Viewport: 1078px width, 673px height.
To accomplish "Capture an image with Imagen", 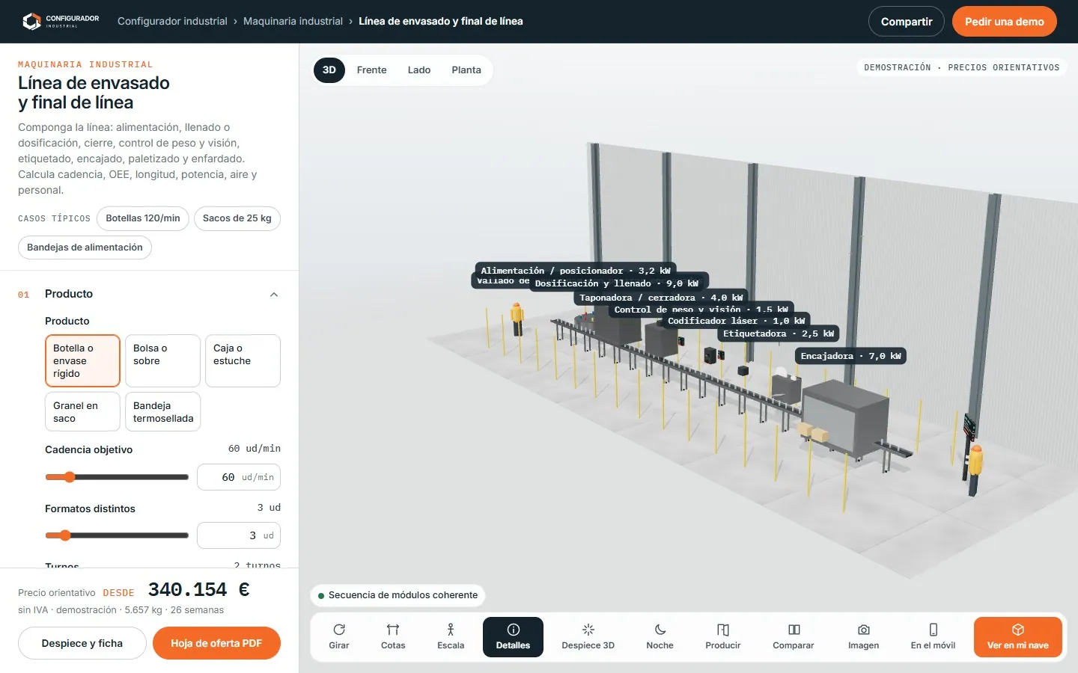I will (864, 637).
